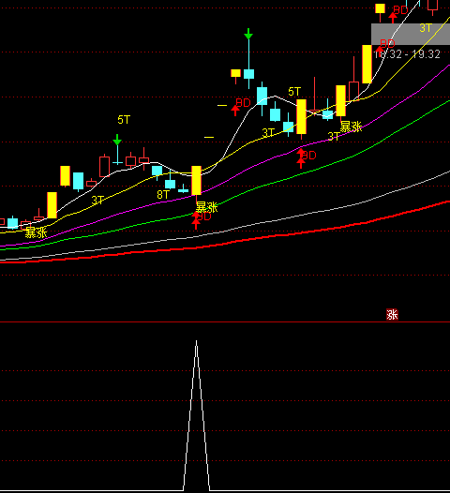Screen dimensions: 450x493
Task: Select the 暴涨 label beside the leftmost candles
Action: pos(36,232)
